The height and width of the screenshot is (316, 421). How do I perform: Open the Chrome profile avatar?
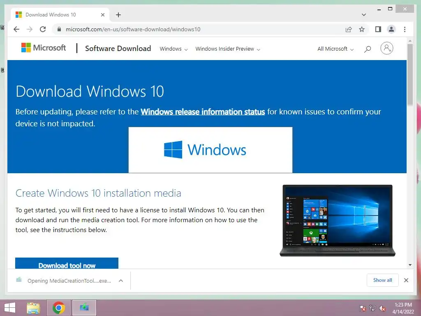[x=391, y=29]
